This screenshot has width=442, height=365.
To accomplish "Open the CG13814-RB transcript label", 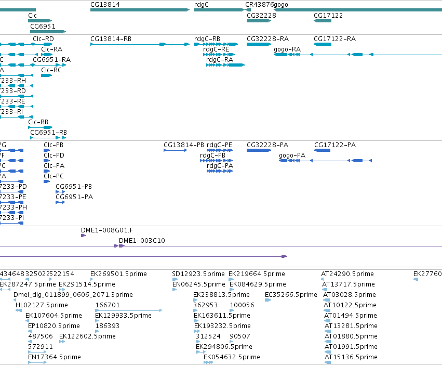I will coord(111,39).
